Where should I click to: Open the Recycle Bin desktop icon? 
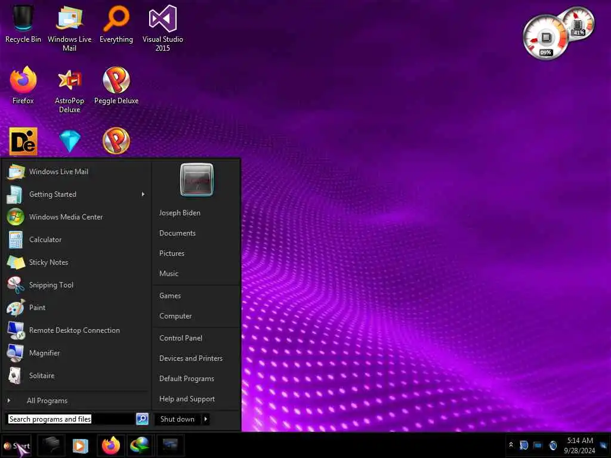pyautogui.click(x=23, y=24)
